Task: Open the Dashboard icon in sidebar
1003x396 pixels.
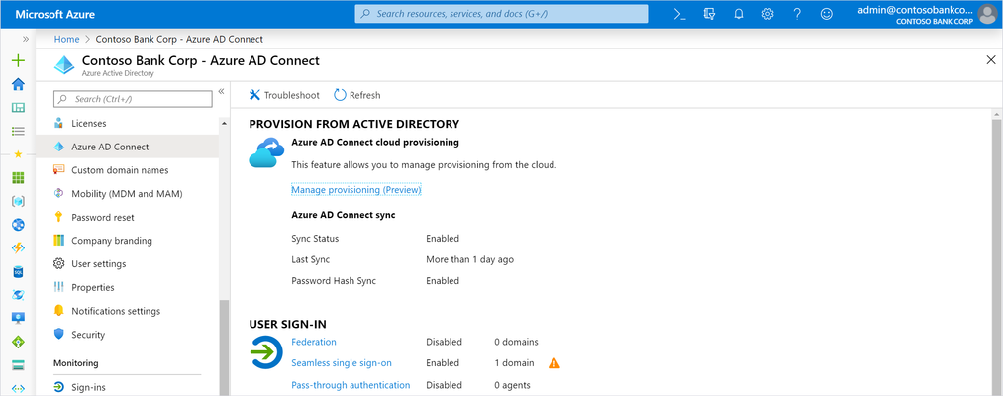Action: coord(19,108)
